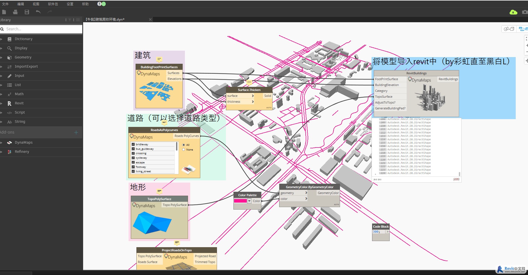Click the pink Color Palette swatch
The height and width of the screenshot is (275, 528).
[240, 201]
